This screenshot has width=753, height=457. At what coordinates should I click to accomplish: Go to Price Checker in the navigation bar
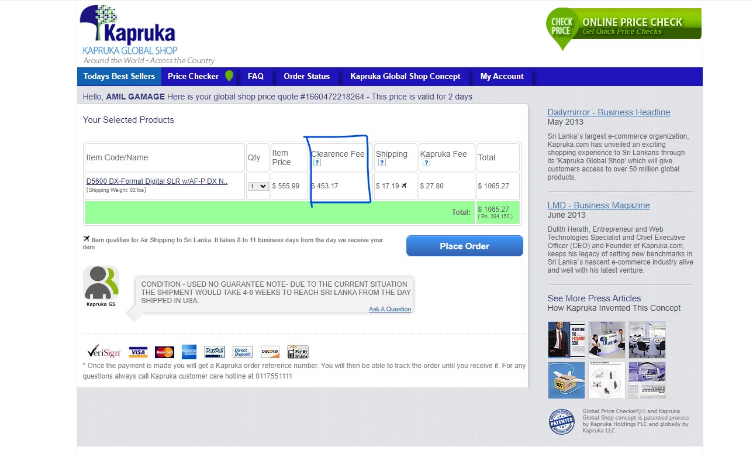193,76
